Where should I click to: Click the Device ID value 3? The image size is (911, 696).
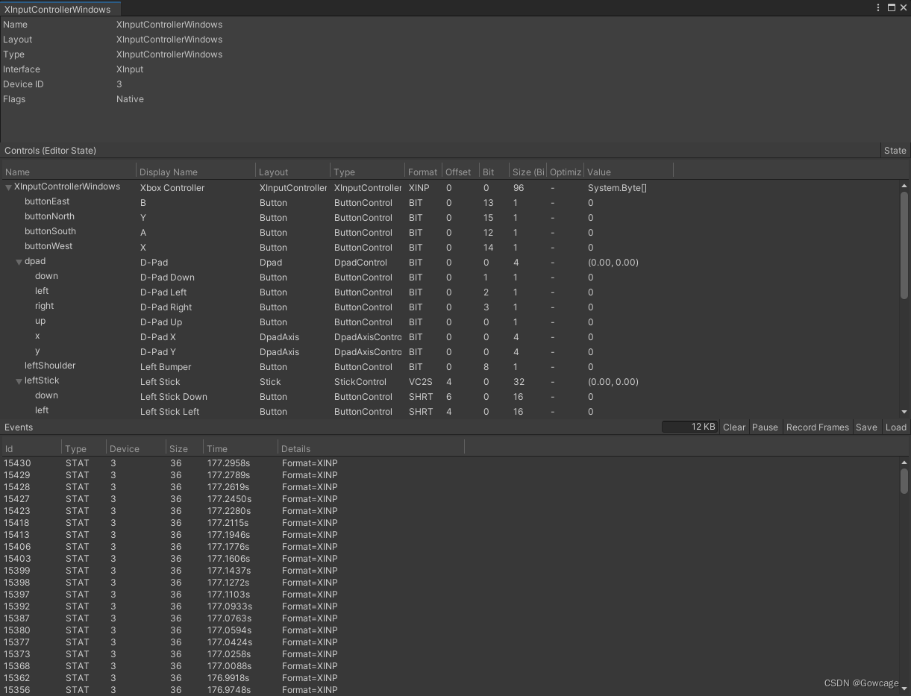click(x=119, y=84)
